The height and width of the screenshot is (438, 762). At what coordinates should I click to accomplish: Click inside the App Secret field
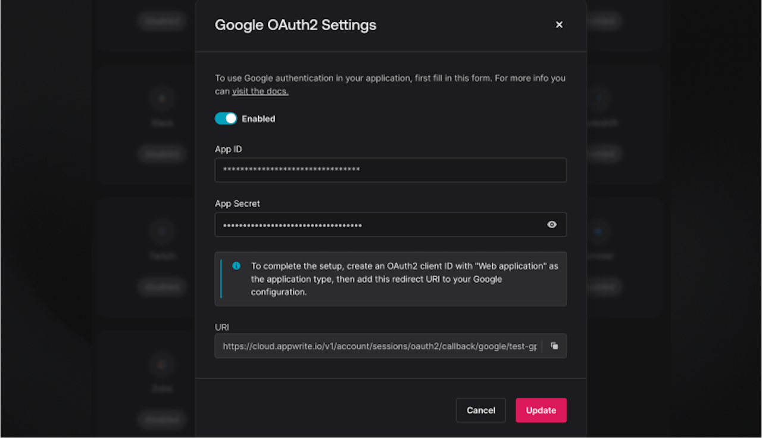[x=381, y=225]
